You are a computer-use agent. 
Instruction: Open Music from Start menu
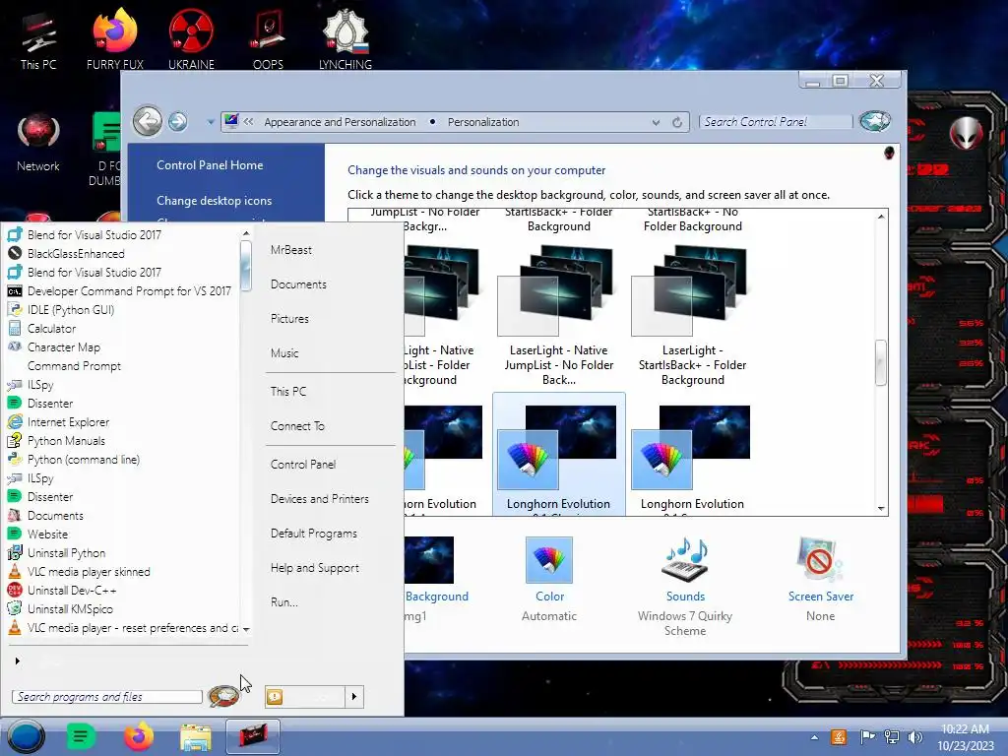(284, 353)
